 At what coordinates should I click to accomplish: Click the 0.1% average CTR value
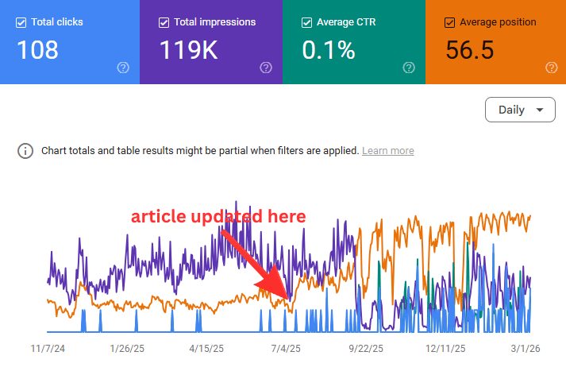pos(328,50)
